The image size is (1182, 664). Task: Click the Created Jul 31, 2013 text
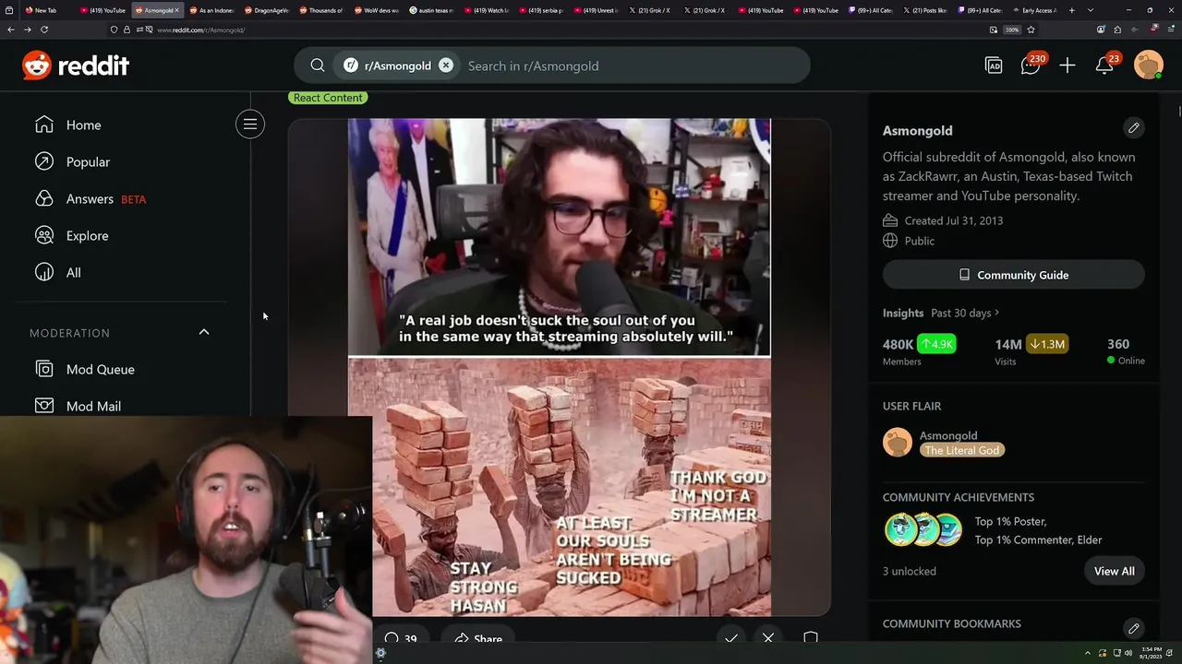(954, 220)
